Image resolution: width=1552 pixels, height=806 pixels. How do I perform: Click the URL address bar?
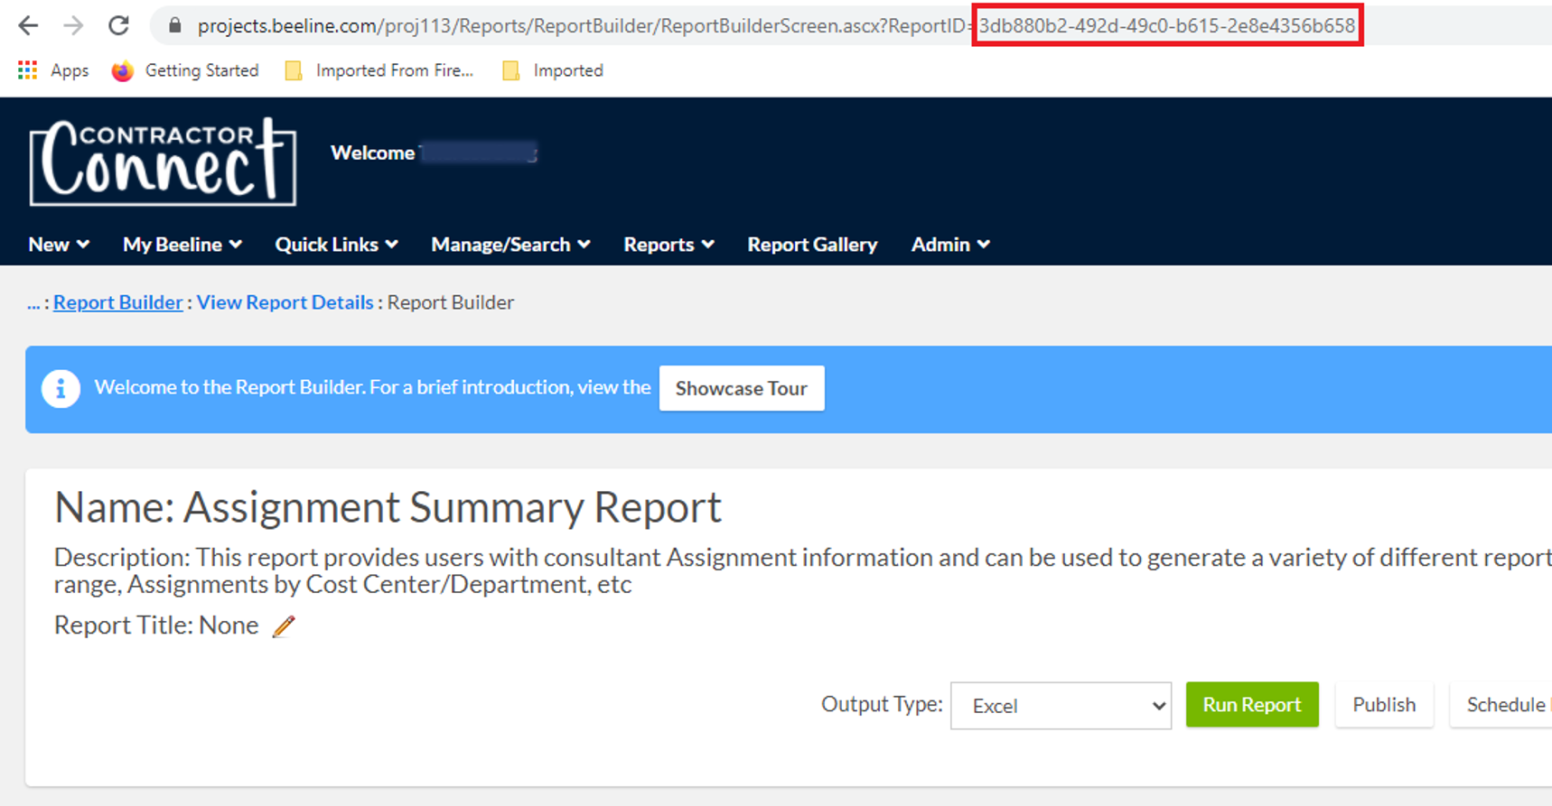[x=578, y=25]
